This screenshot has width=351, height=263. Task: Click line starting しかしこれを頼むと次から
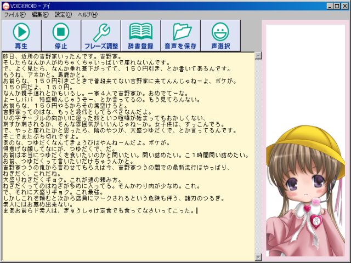(x=114, y=198)
